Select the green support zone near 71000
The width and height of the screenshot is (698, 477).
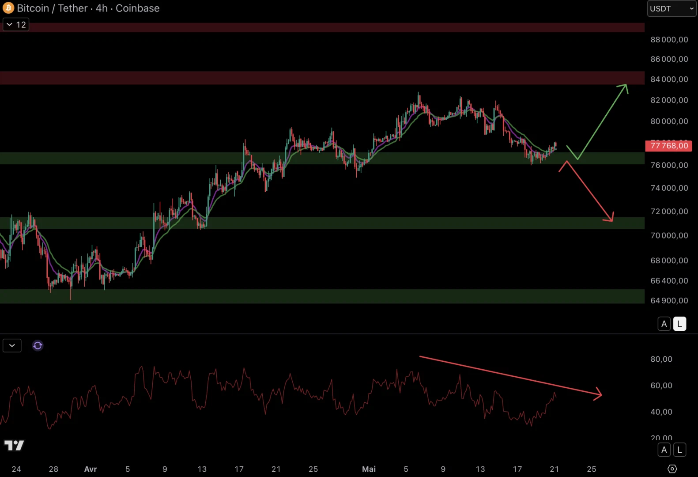[322, 223]
